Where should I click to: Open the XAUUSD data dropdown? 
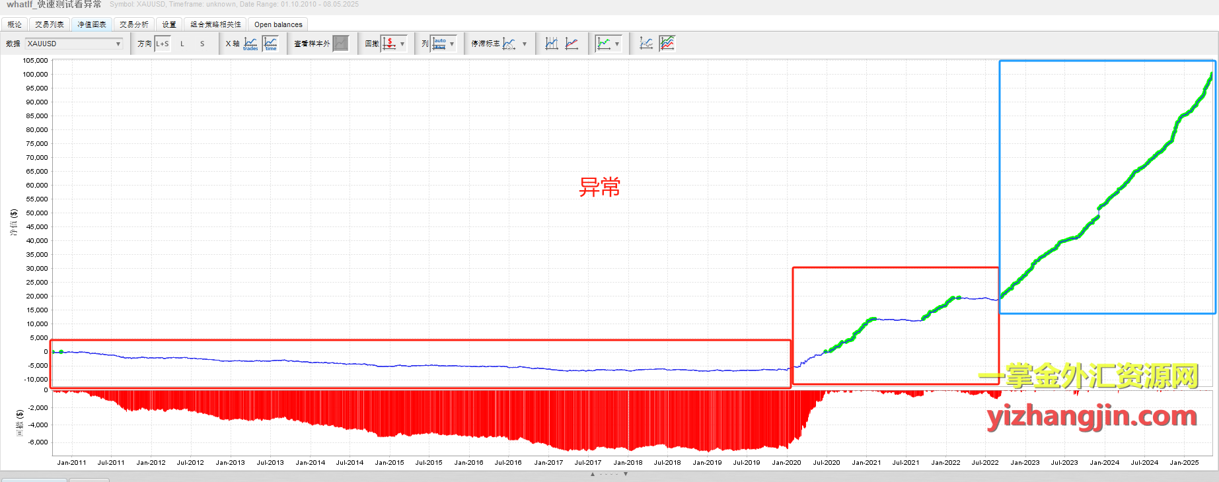coord(74,44)
